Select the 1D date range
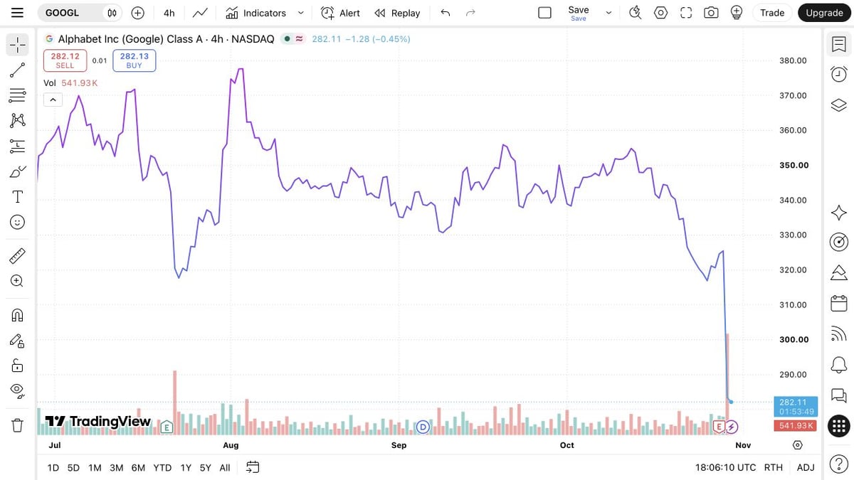854x480 pixels. 53,467
